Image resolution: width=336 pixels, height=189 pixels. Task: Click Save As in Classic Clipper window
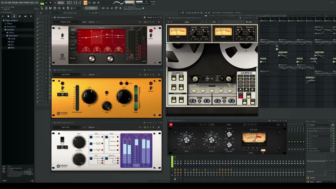(92, 75)
